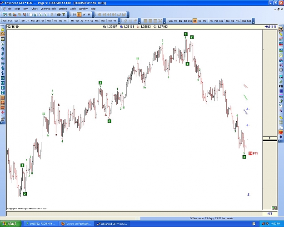This screenshot has width=284, height=227.
Task: Click the red crosshair tool in left sidebar
Action: pos(3,112)
